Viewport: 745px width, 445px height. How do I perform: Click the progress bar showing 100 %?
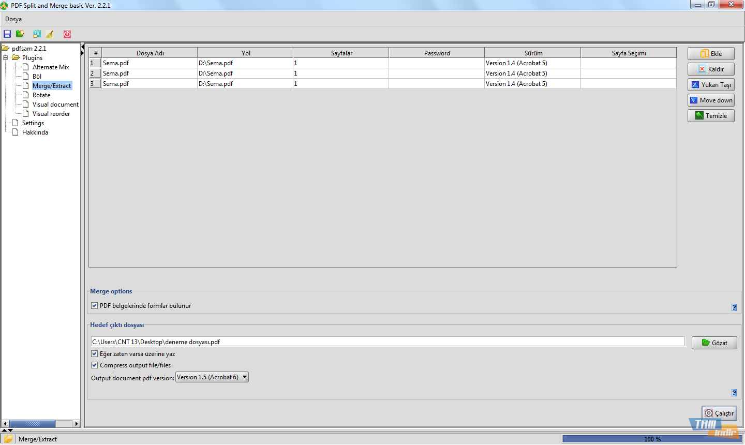(652, 439)
